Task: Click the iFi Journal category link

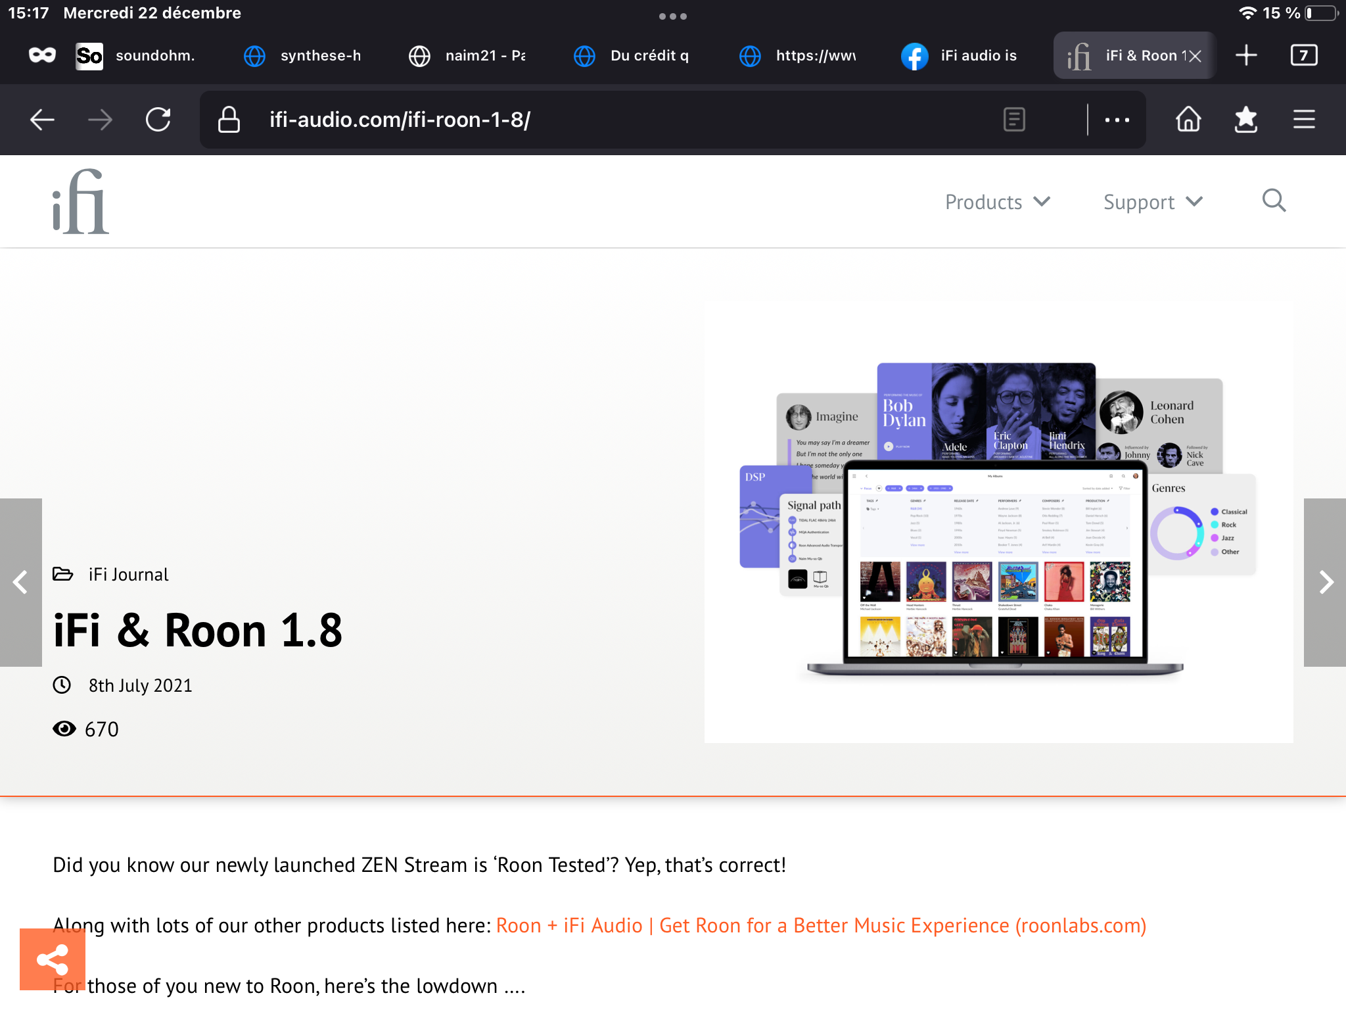Action: 129,574
